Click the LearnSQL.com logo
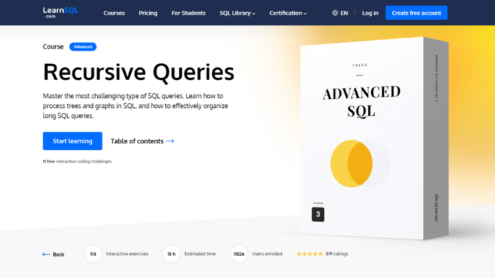 coord(61,12)
